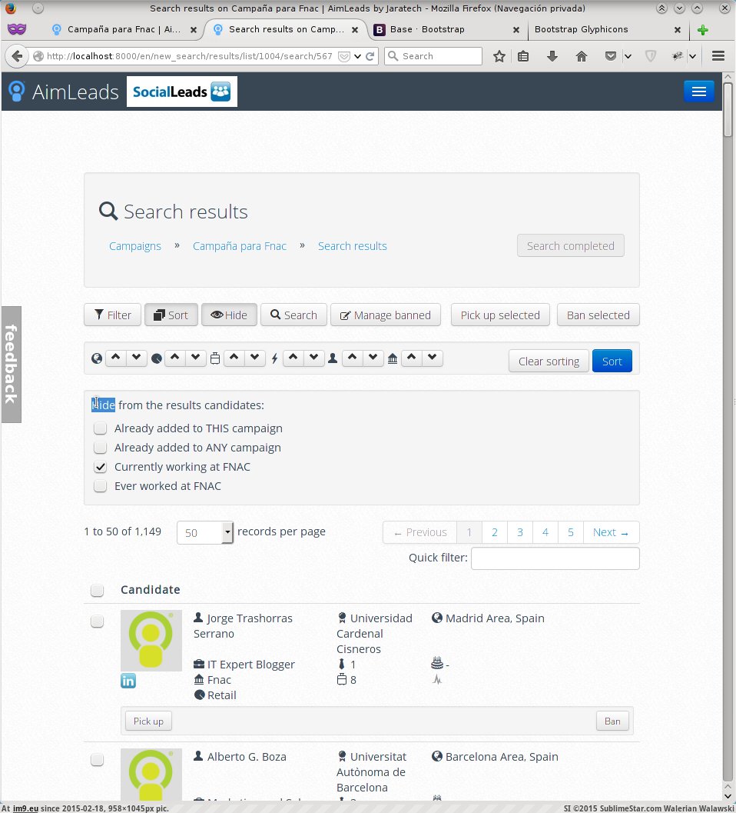Click the LinkedIn icon under Jorge's avatar
Viewport: 736px width, 813px height.
pyautogui.click(x=128, y=681)
